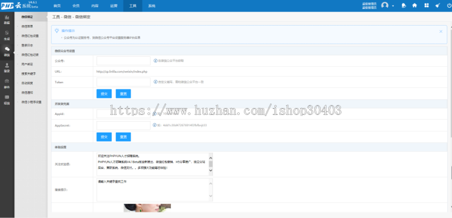Reset the 开发者凭据 form with 重置

point(124,137)
